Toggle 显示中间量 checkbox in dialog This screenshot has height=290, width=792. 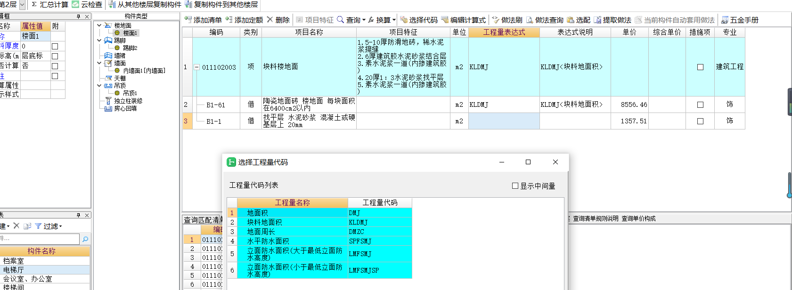(515, 186)
